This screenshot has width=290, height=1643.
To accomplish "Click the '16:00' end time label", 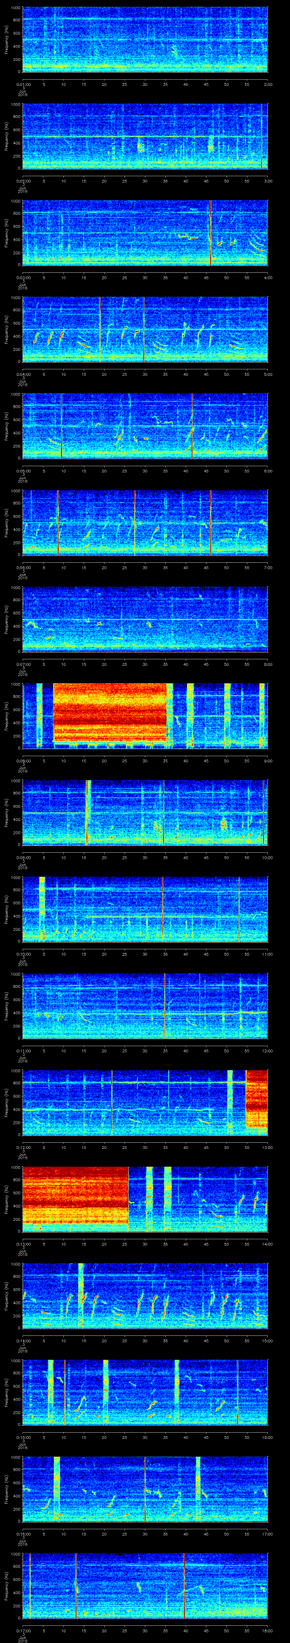I will click(268, 1437).
